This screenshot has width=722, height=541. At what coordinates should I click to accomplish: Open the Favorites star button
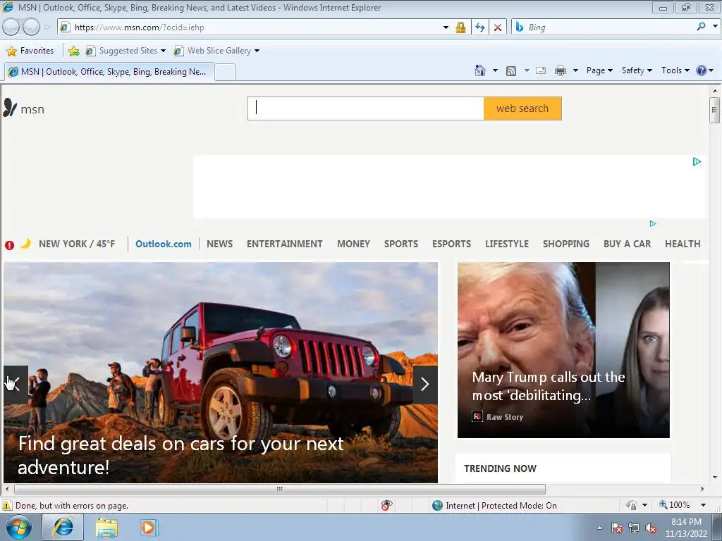tap(30, 51)
